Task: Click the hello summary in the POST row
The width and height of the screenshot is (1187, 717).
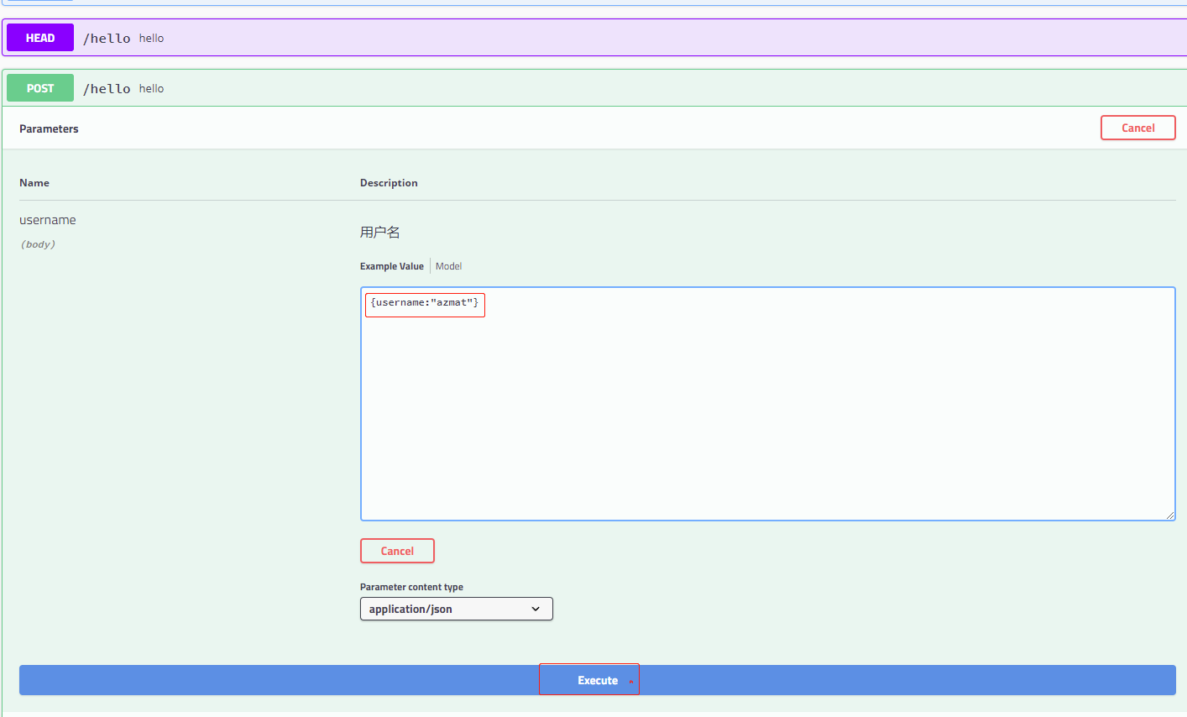Action: click(151, 88)
